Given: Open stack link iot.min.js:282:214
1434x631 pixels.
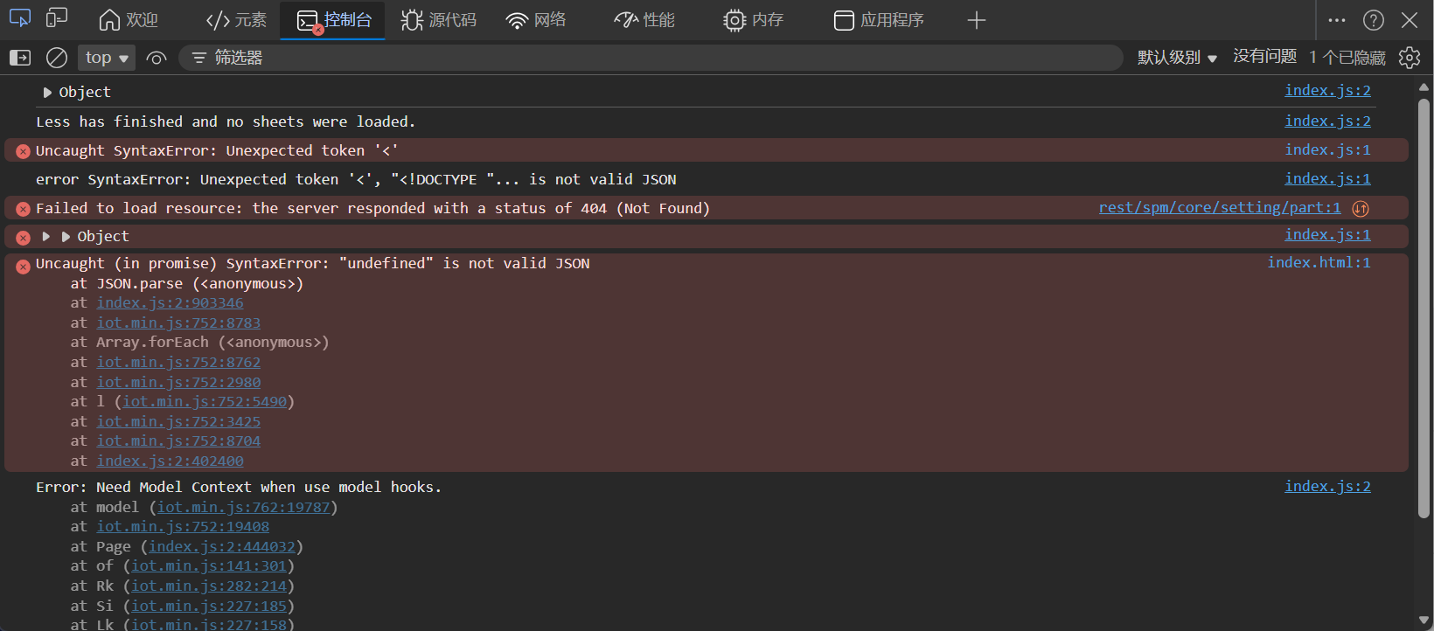Looking at the screenshot, I should coord(209,586).
